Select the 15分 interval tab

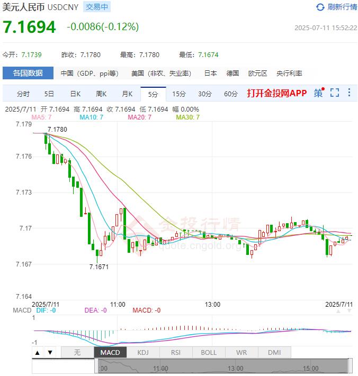(x=179, y=94)
